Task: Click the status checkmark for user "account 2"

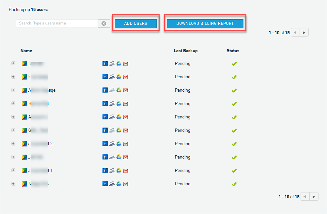Action: click(x=234, y=144)
